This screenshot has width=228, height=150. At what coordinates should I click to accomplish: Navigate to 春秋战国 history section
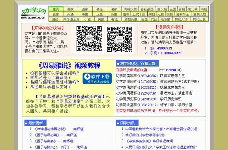(147, 9)
